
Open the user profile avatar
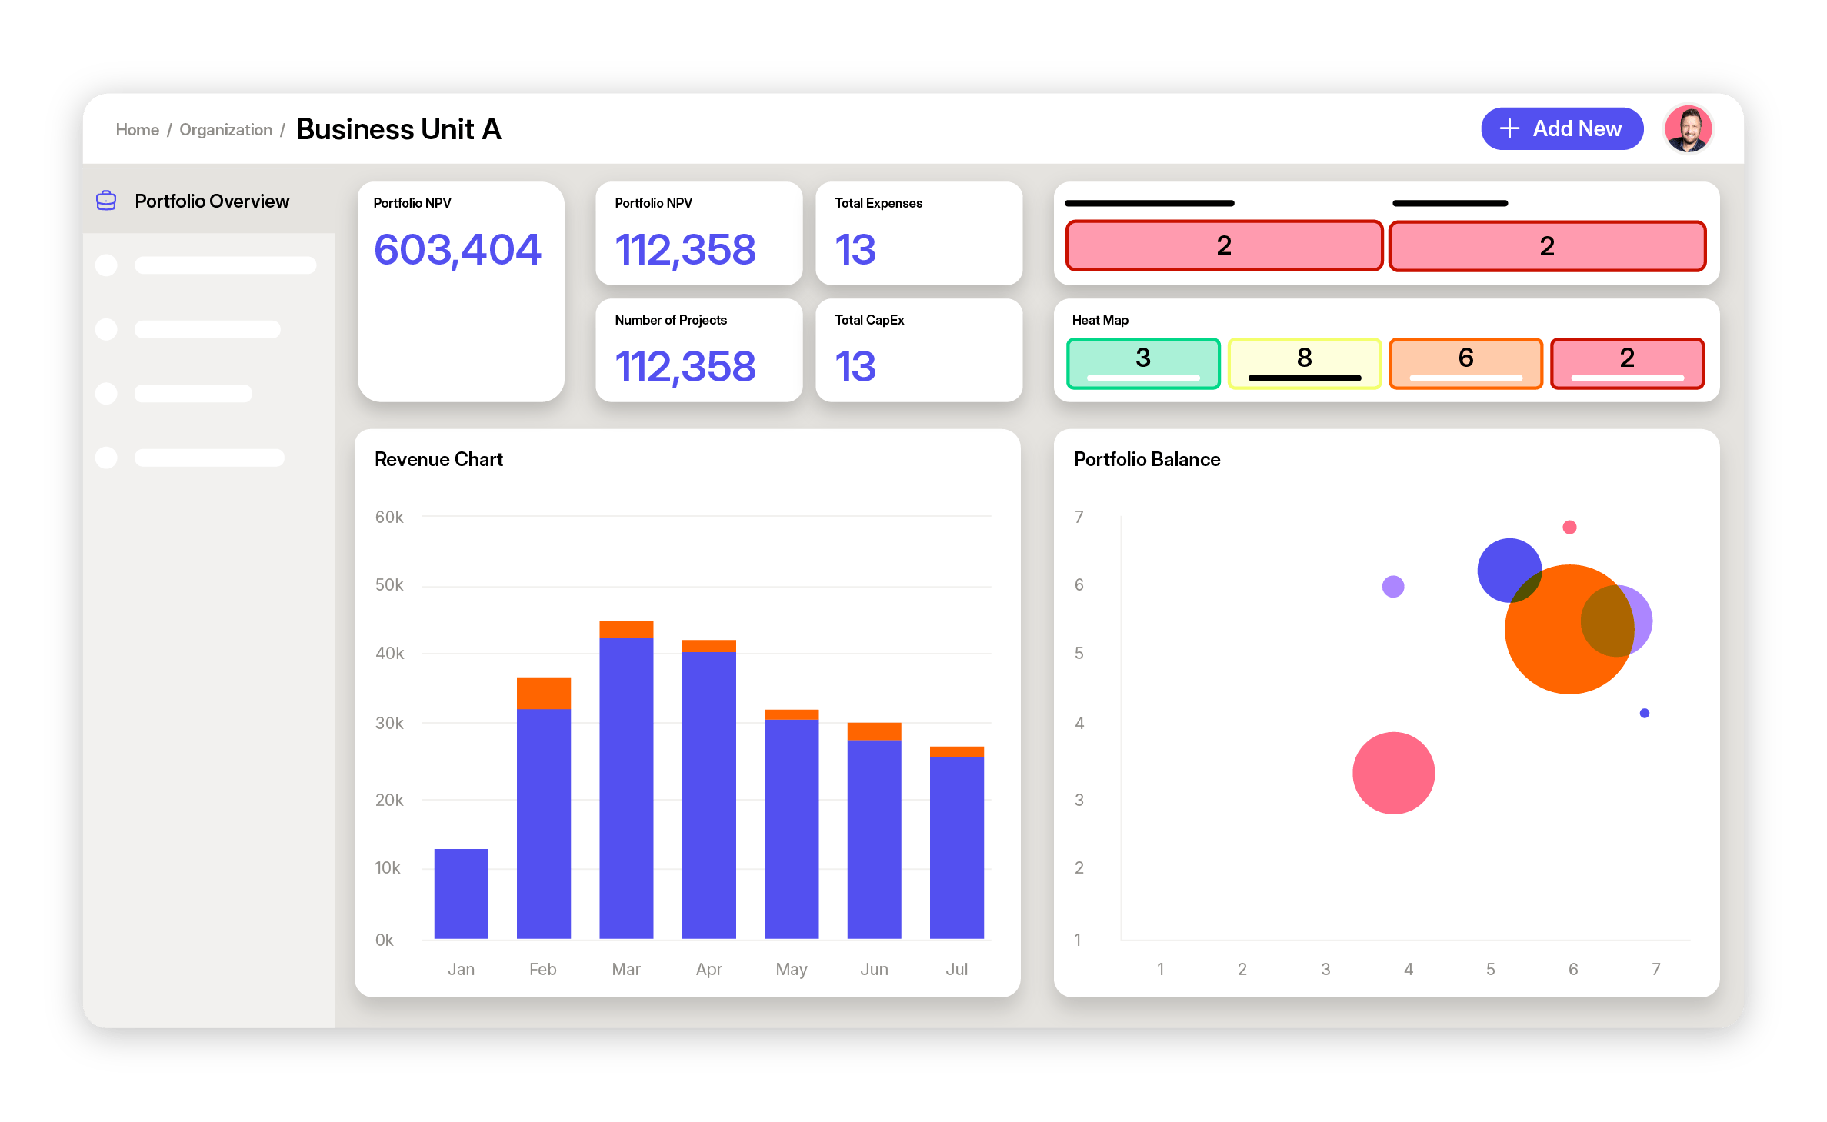pyautogui.click(x=1688, y=129)
